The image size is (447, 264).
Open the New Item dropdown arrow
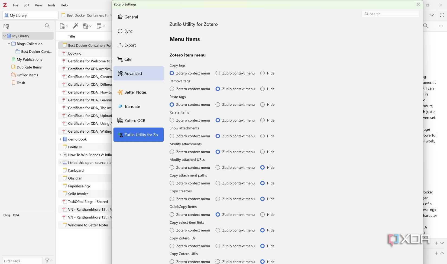(67, 26)
